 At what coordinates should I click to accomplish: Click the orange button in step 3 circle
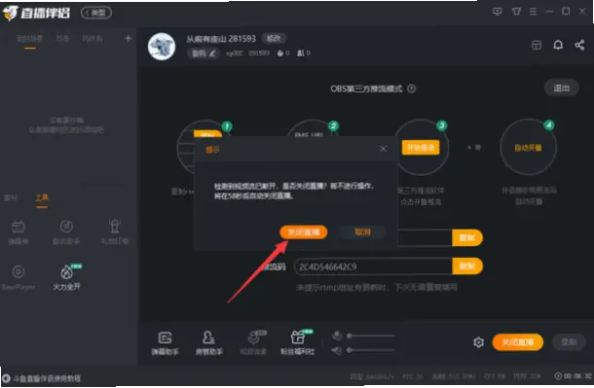pos(421,148)
